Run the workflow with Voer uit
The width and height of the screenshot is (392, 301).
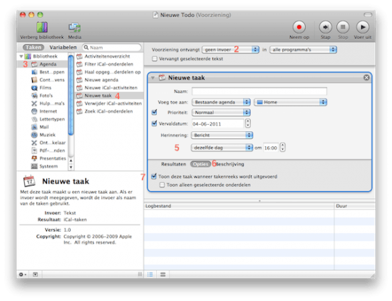pos(363,27)
